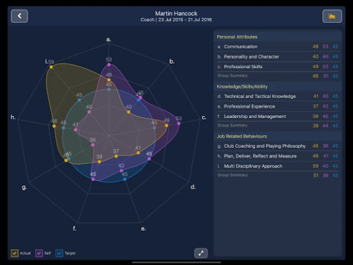Open the Multi Disciplinary Approach row
Viewport: 353px width, 265px height.
pos(277,166)
